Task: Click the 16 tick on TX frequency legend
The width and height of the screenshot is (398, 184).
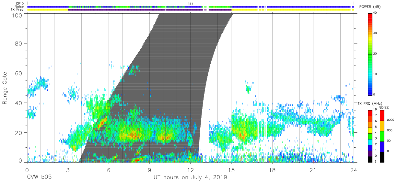Action: click(375, 121)
